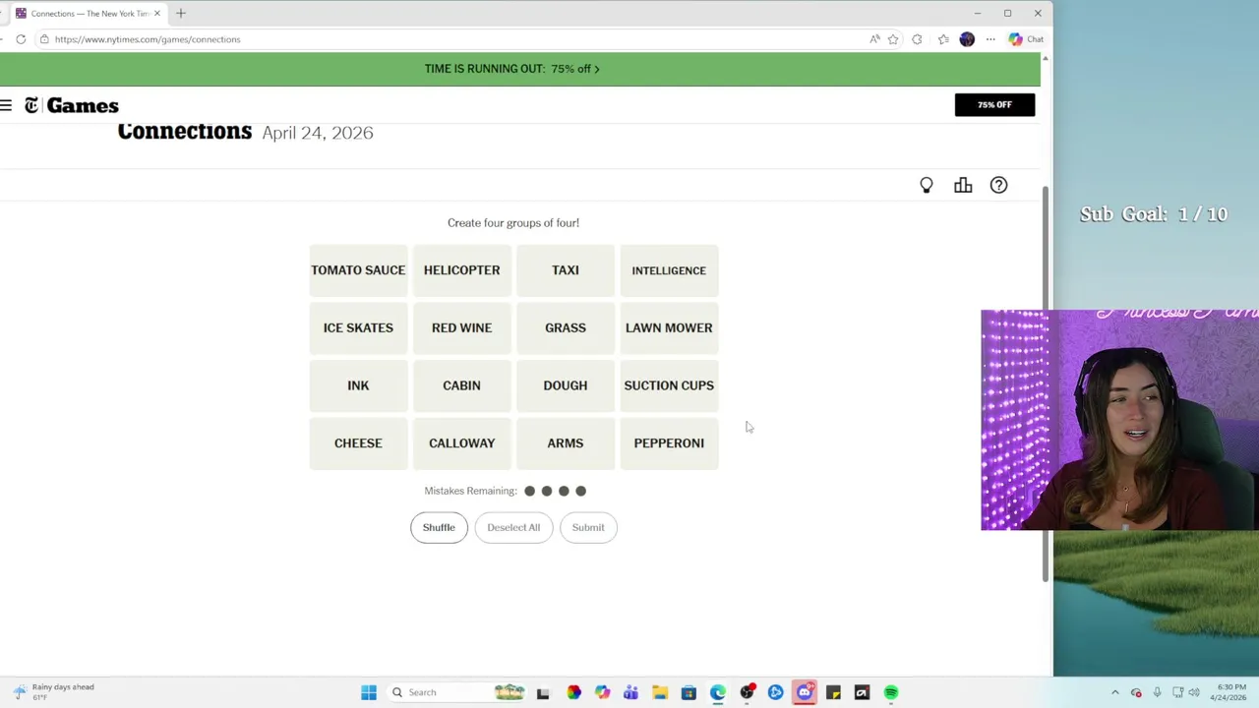Open OBS Studio from taskbar
This screenshot has height=708, width=1259.
tap(747, 692)
